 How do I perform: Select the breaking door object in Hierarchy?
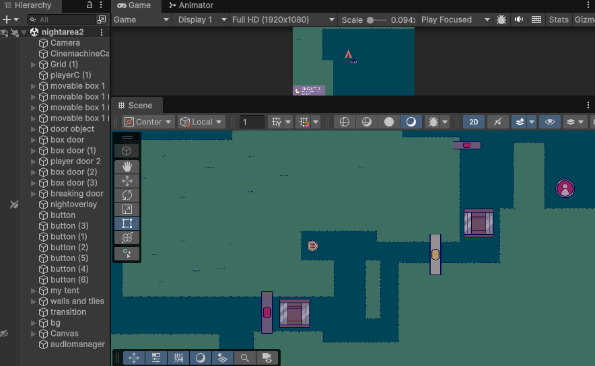(77, 194)
